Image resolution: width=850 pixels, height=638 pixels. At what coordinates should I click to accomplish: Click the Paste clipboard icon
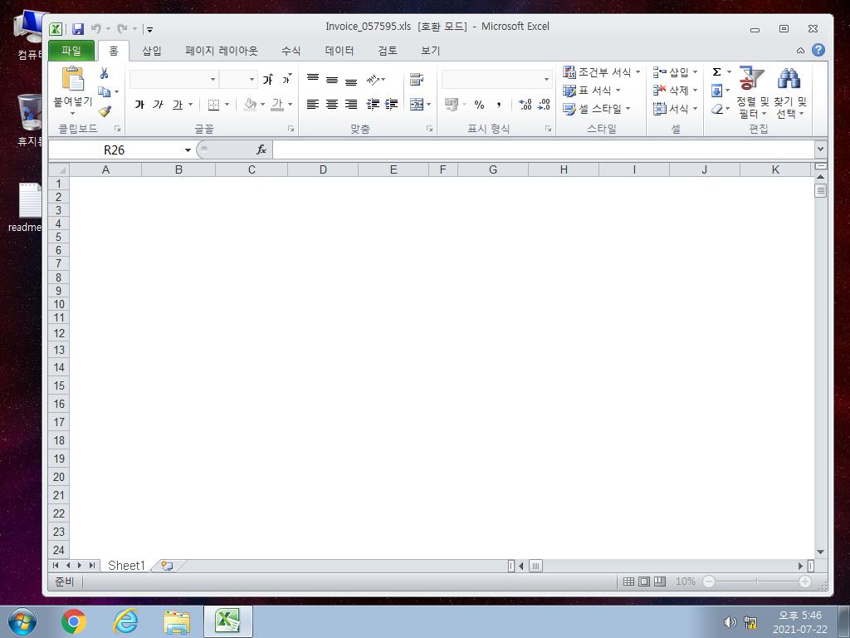pyautogui.click(x=73, y=79)
